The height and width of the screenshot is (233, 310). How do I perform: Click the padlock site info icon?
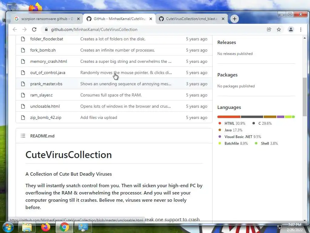tap(46, 29)
